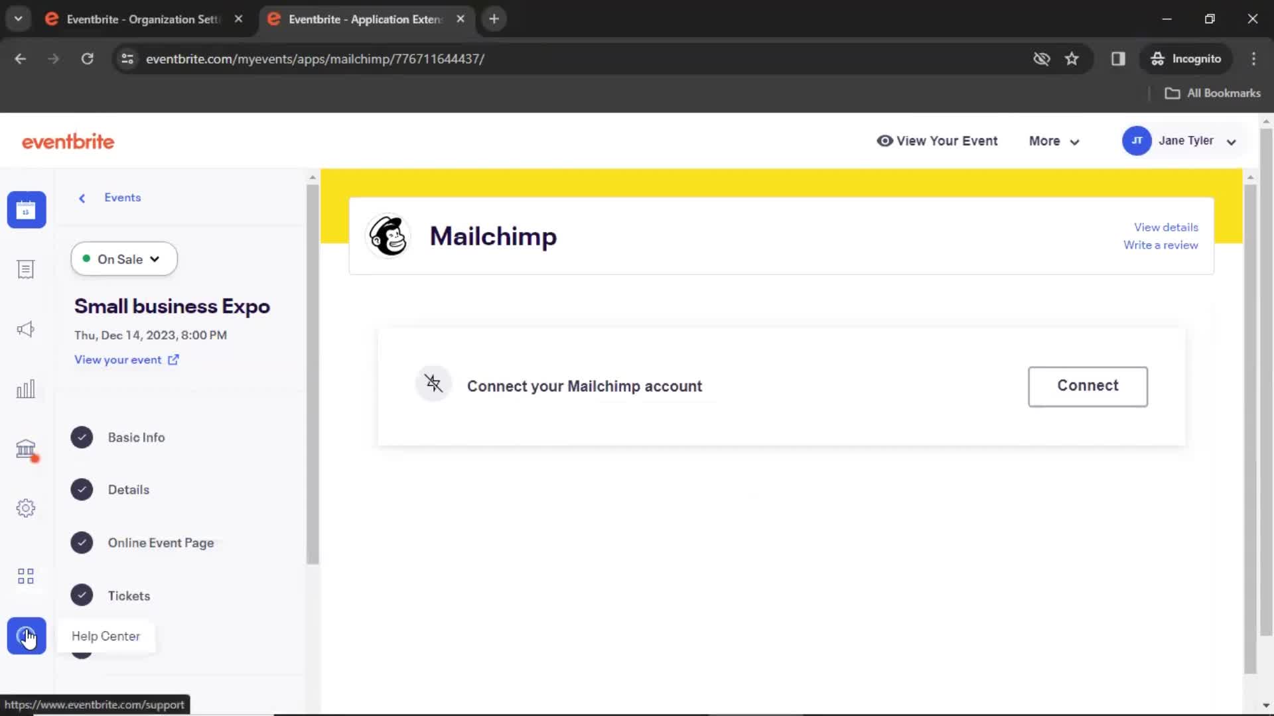The height and width of the screenshot is (716, 1274).
Task: Click the Write a review link
Action: click(x=1161, y=245)
